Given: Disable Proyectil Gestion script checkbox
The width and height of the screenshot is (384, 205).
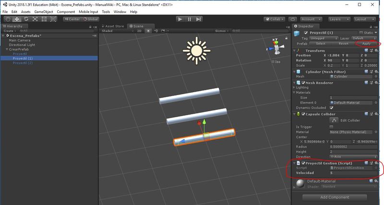Looking at the screenshot, I should (x=303, y=163).
